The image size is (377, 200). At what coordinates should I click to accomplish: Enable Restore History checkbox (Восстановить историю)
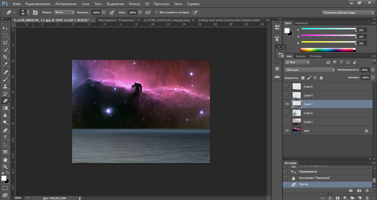coord(156,12)
